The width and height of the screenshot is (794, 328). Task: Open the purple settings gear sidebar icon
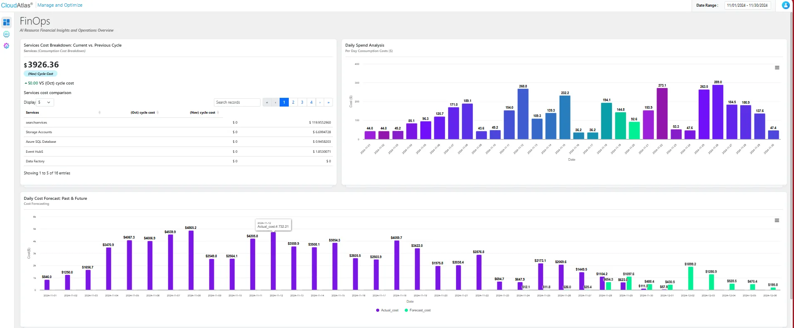[6, 46]
